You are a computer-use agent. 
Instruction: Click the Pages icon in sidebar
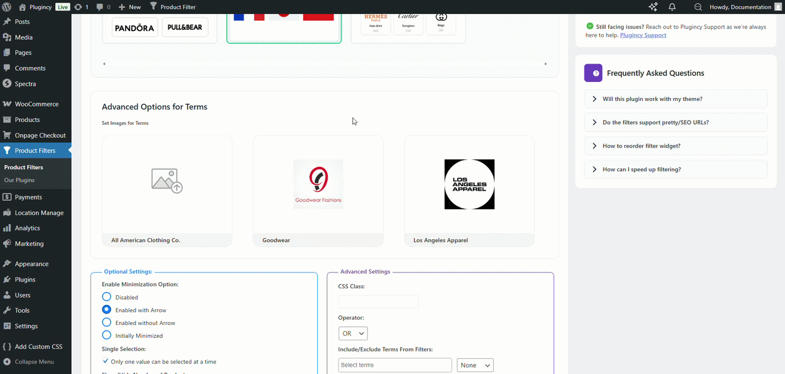coord(7,53)
